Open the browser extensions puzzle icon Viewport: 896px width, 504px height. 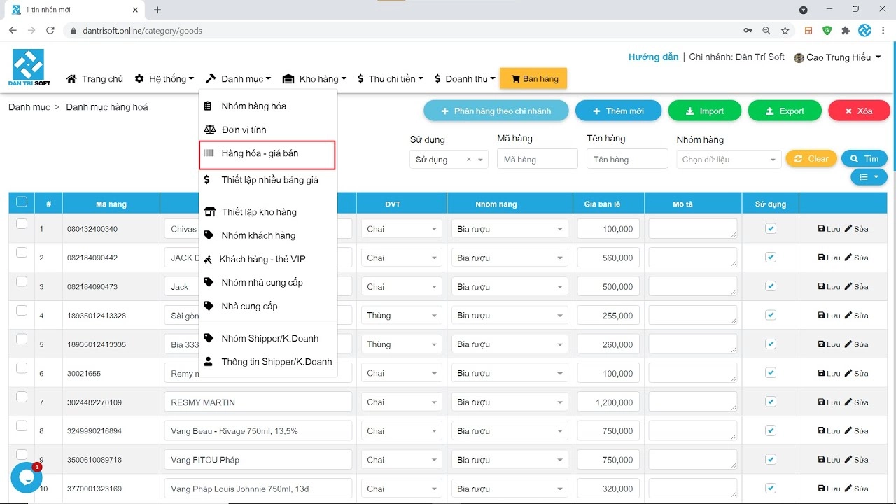846,31
